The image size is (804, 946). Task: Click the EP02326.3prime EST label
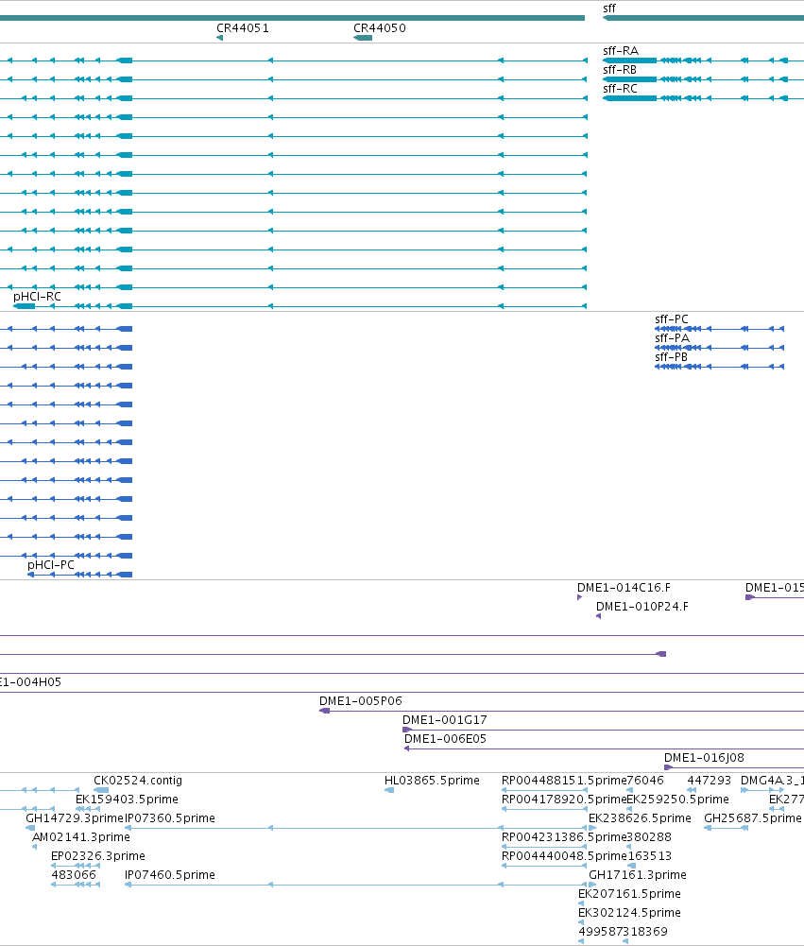(x=97, y=856)
